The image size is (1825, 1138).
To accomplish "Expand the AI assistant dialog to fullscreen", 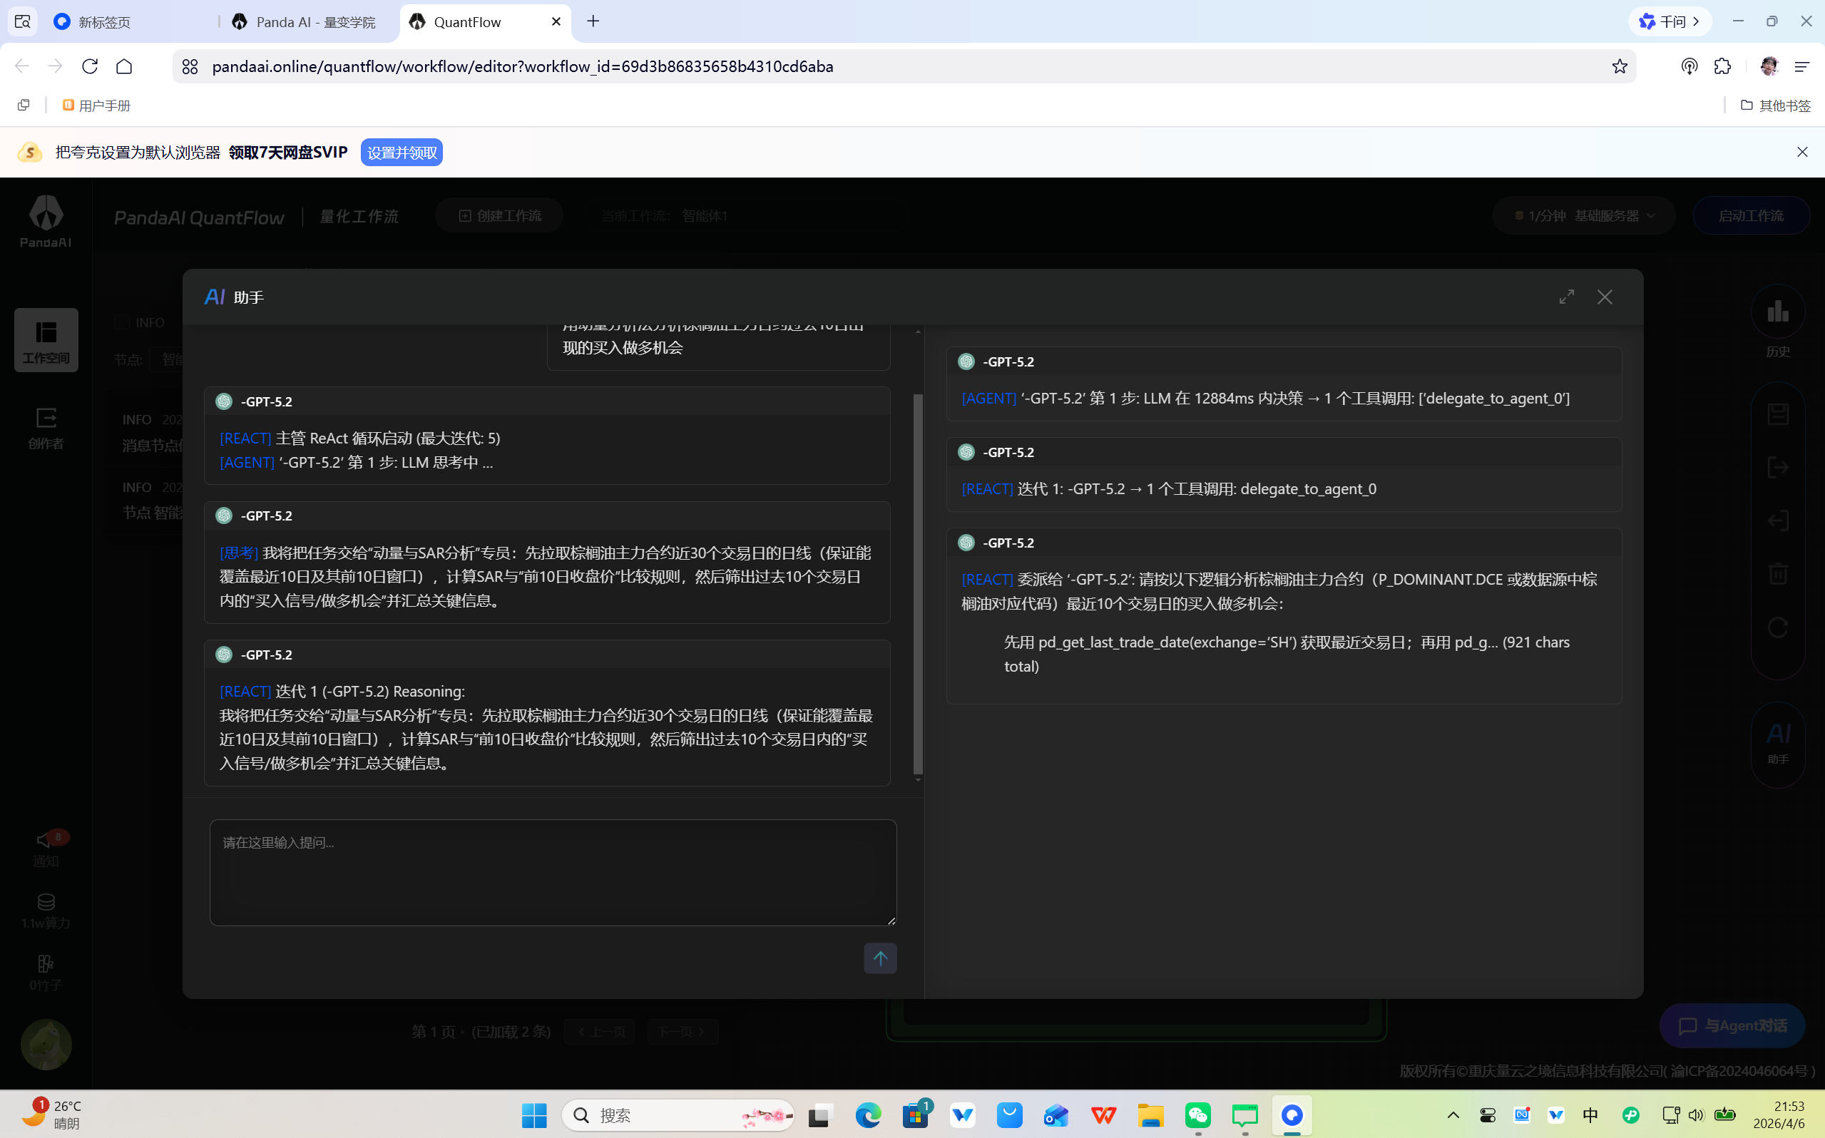I will (1566, 297).
